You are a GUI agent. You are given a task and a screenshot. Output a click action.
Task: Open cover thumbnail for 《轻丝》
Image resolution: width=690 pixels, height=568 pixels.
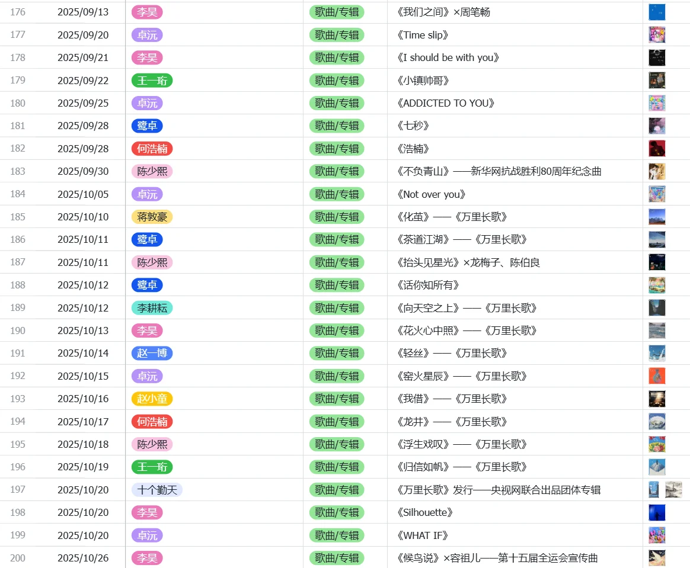click(657, 354)
